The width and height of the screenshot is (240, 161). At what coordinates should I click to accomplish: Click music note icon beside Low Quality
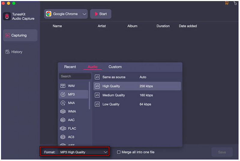(x=97, y=104)
